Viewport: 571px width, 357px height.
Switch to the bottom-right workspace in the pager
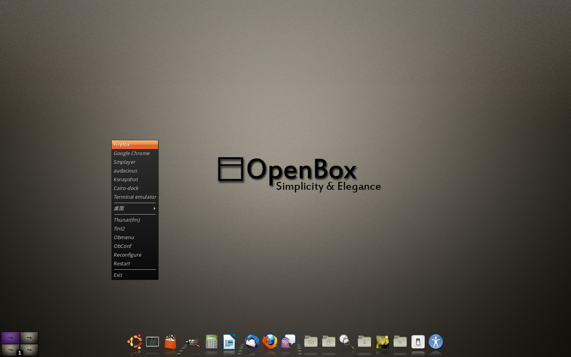click(x=29, y=350)
